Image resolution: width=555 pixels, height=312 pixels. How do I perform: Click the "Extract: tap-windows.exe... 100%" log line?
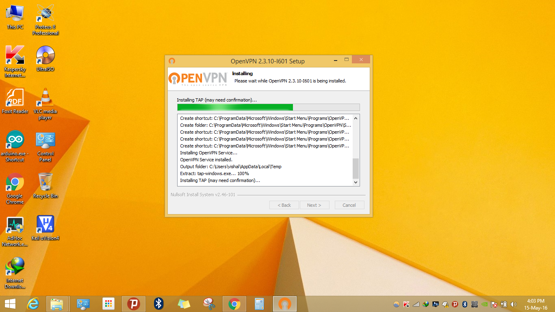coord(215,173)
